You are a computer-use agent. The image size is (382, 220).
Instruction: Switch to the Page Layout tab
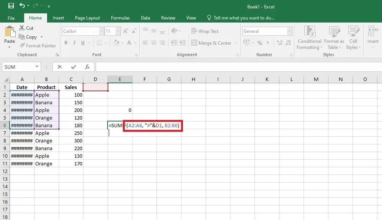click(87, 18)
